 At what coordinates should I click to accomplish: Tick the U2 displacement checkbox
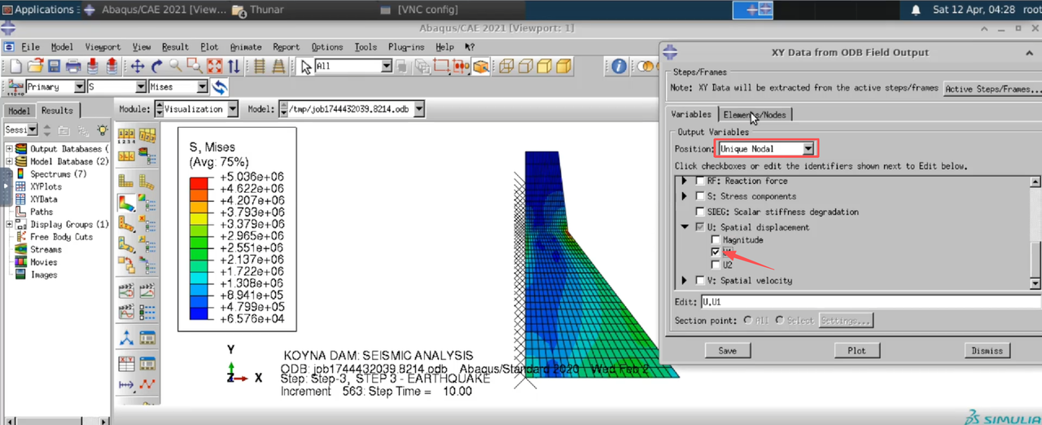click(716, 265)
